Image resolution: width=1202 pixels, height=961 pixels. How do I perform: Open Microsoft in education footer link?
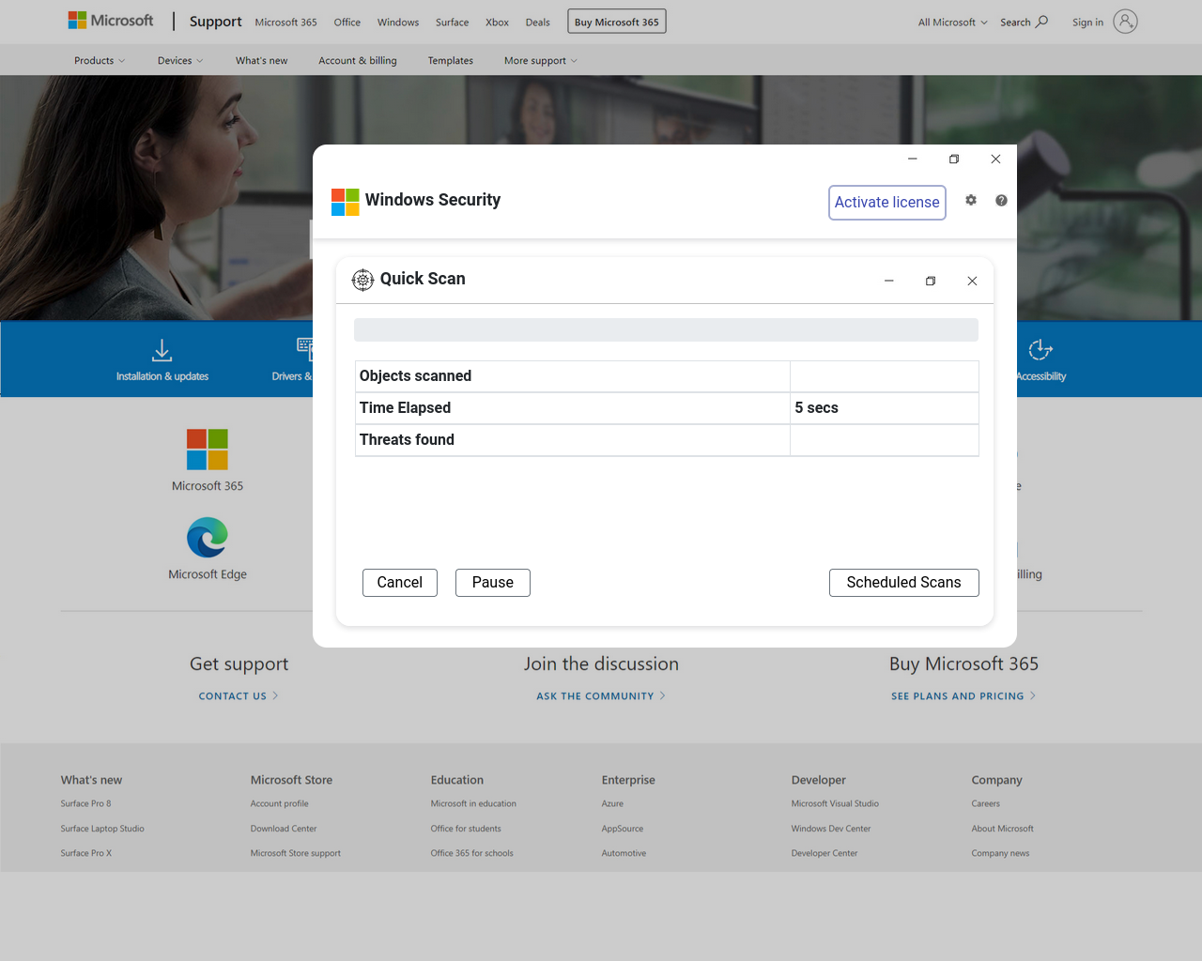click(473, 803)
